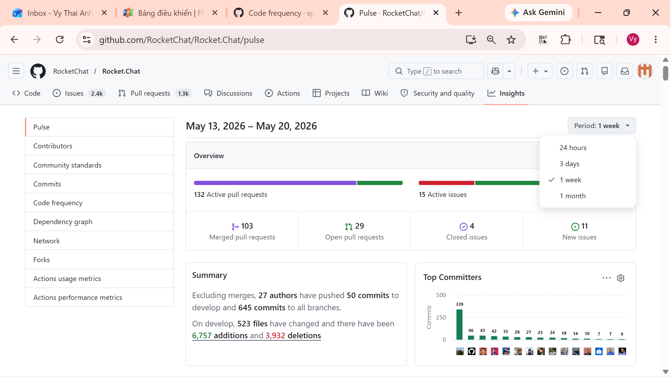The height and width of the screenshot is (377, 670).
Task: Bookmark page with the star icon
Action: coord(511,40)
